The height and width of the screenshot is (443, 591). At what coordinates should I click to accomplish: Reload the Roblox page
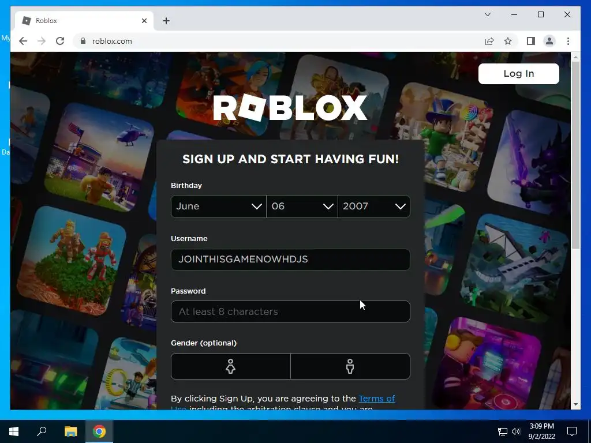[x=60, y=41]
